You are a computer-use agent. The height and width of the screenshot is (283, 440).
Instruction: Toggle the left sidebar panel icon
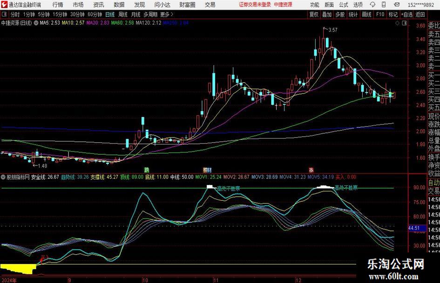[x=4, y=14]
